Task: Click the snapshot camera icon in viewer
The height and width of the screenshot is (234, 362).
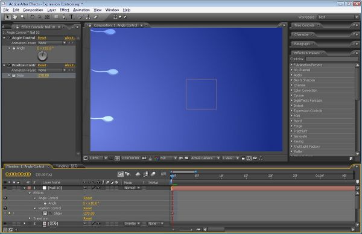Action: pos(144,158)
